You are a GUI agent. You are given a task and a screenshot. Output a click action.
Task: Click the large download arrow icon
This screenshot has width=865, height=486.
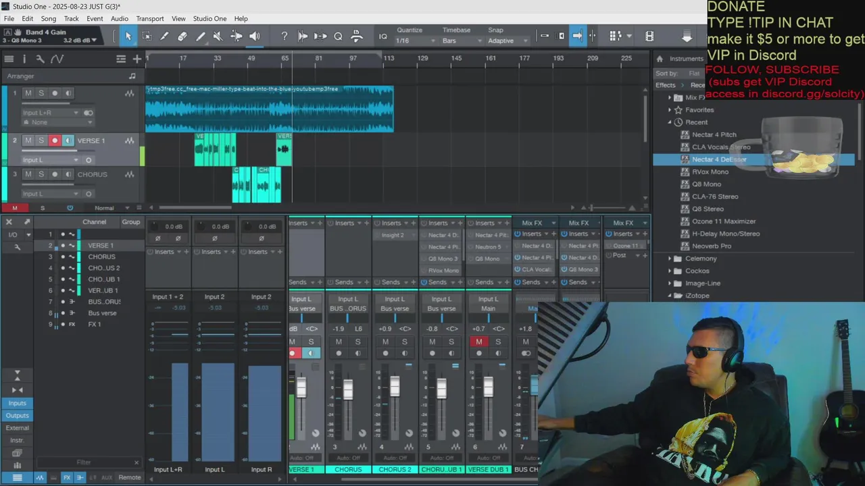[x=687, y=36]
